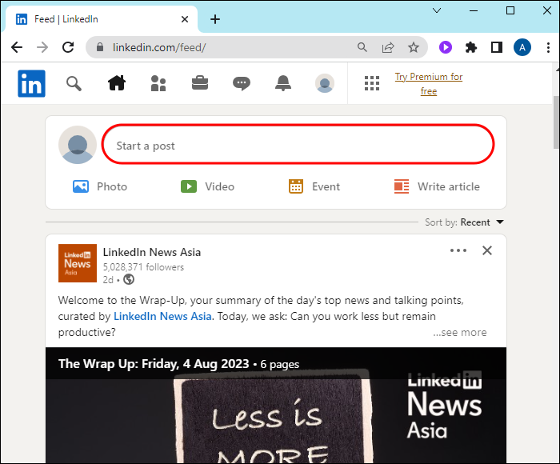
Task: Click the page vertical scrollbar
Action: pyautogui.click(x=557, y=122)
